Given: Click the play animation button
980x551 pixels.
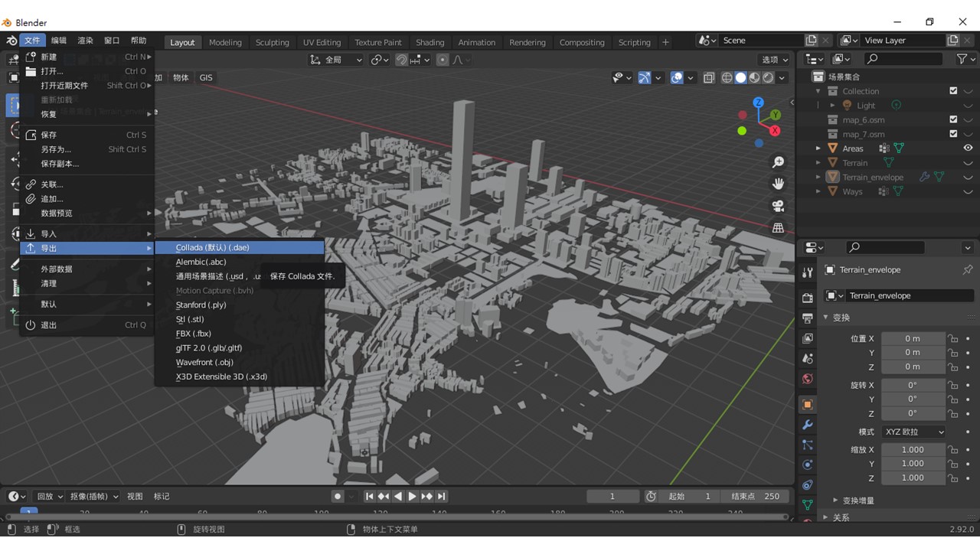Looking at the screenshot, I should (412, 496).
